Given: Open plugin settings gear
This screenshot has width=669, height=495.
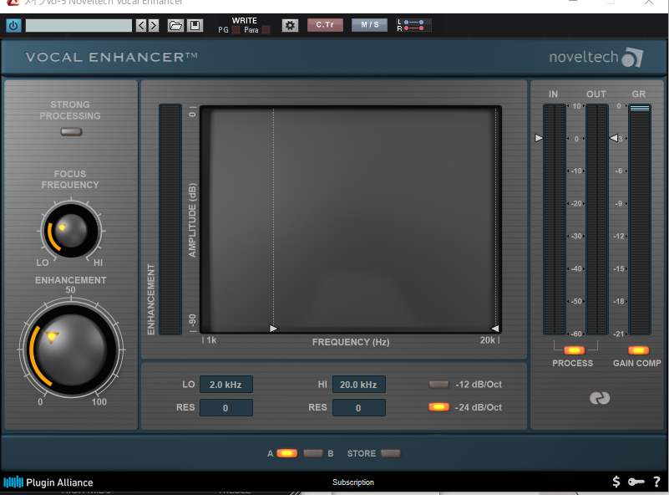Looking at the screenshot, I should tap(290, 26).
